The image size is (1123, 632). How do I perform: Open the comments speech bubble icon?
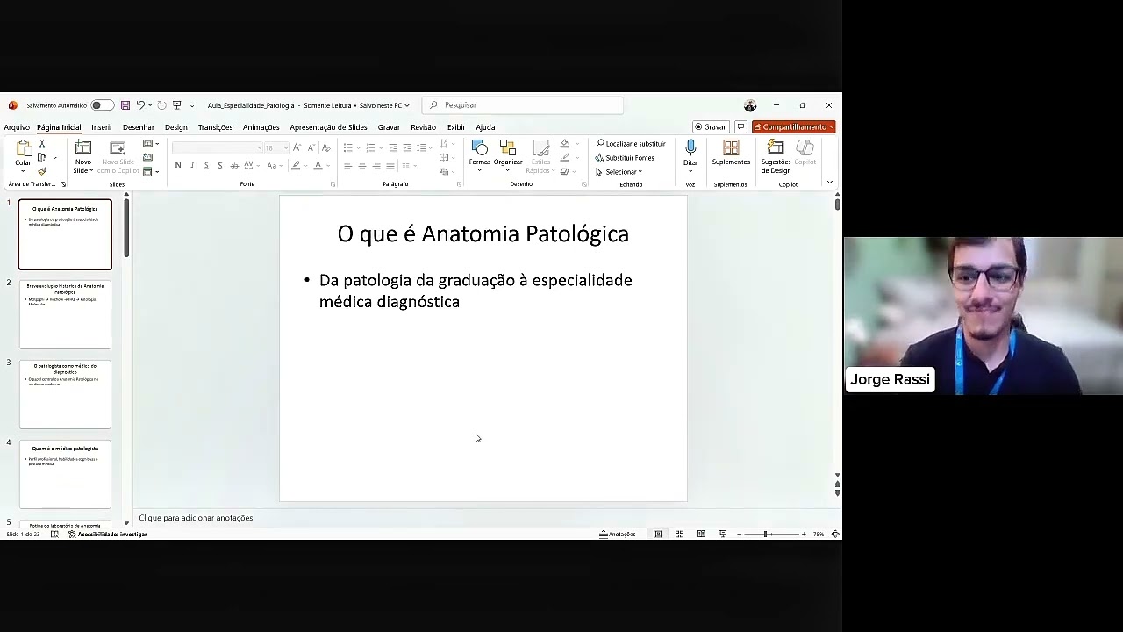pyautogui.click(x=740, y=127)
